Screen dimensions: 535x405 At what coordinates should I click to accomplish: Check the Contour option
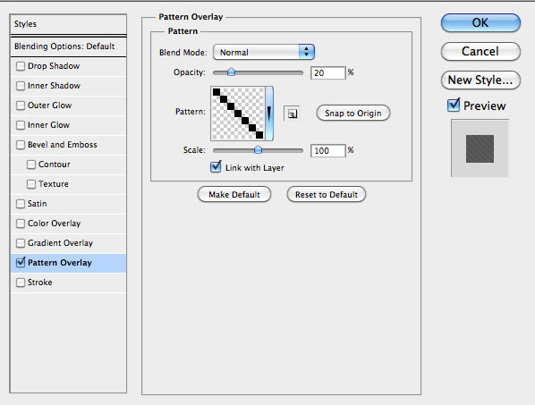coord(31,165)
